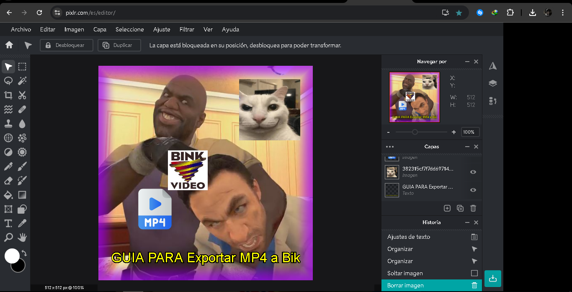572x292 pixels.
Task: Choose the Color Replace brush tool
Action: coord(22,181)
